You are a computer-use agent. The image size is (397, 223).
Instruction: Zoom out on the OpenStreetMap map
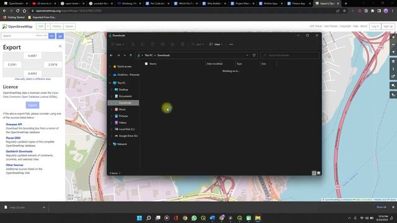point(393,45)
